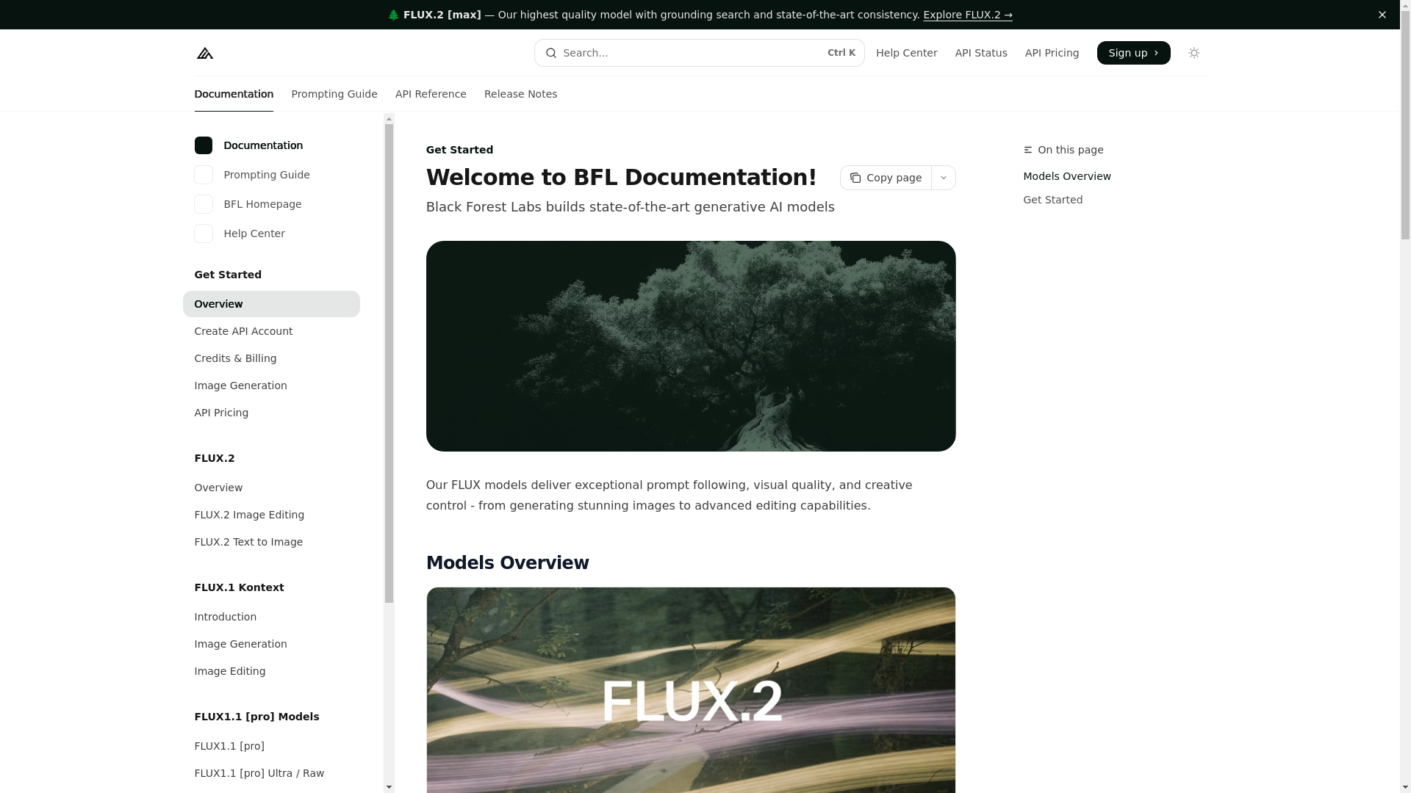Click the BFL Homepage sidebar icon

pos(204,204)
